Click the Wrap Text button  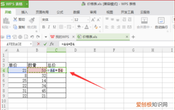pos(161,23)
